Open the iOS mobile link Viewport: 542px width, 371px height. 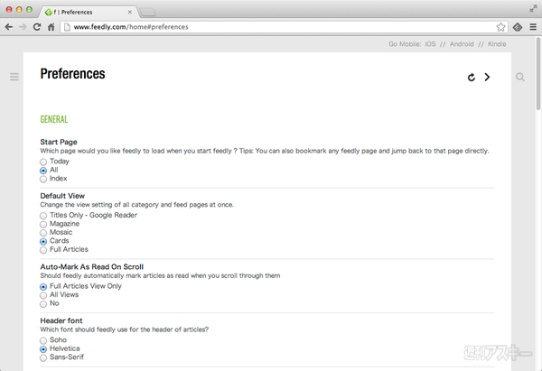pos(430,44)
